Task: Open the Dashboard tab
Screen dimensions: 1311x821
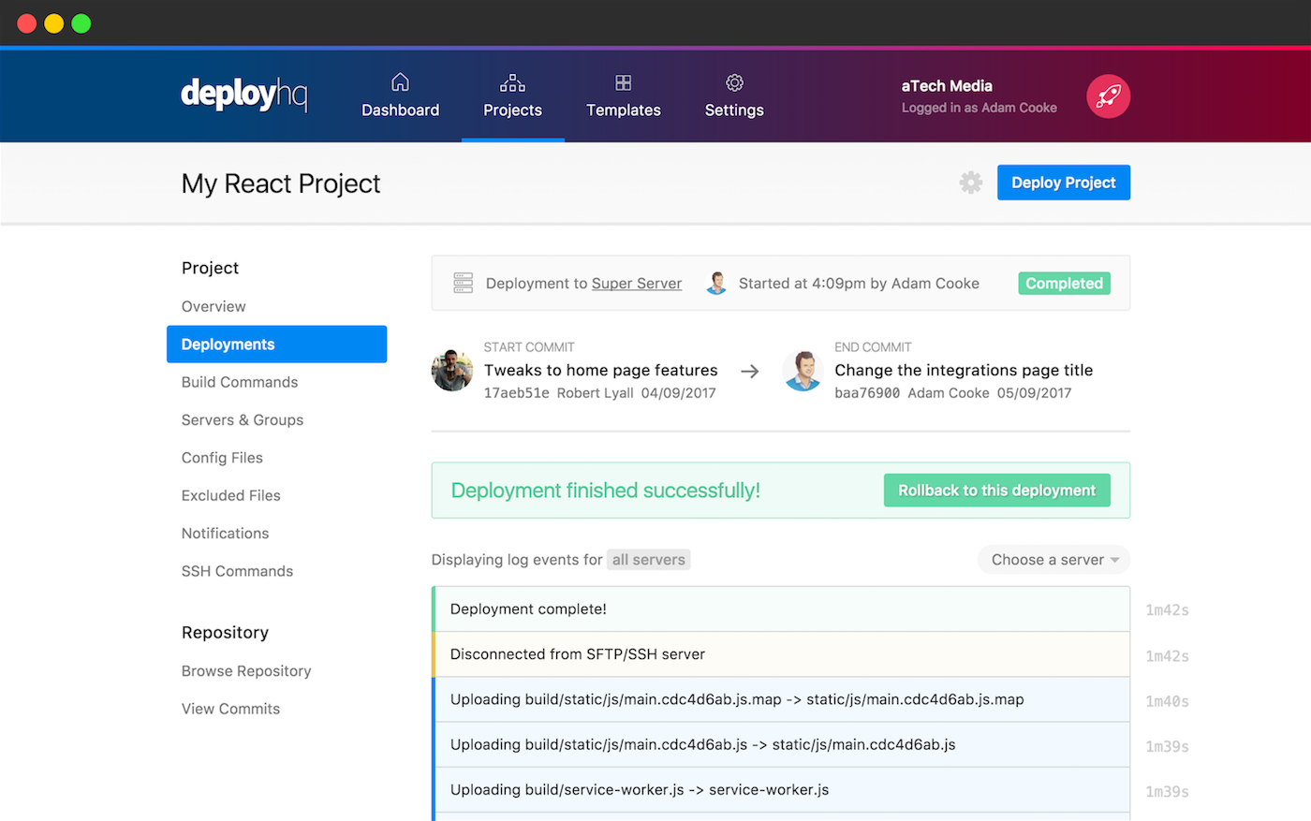Action: 400,96
